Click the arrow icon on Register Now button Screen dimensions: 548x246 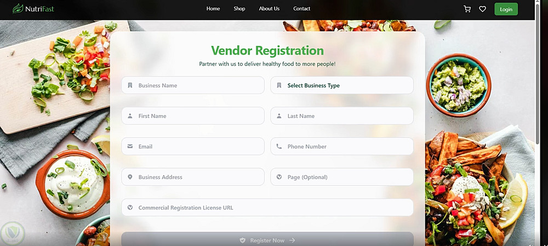click(292, 241)
